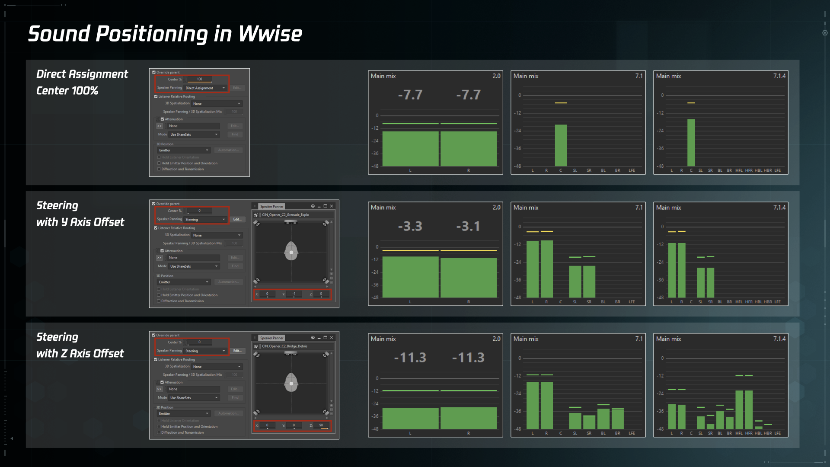Image resolution: width=830 pixels, height=467 pixels.
Task: Toggle Listener Relative Routing in Y Axis Offset panel
Action: pyautogui.click(x=156, y=228)
